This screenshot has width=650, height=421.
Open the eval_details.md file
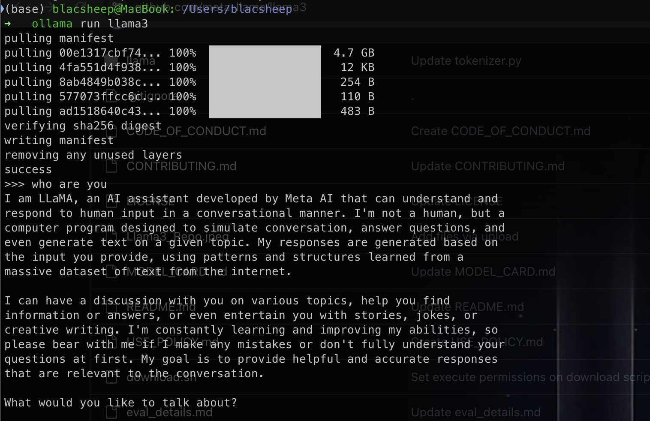169,412
